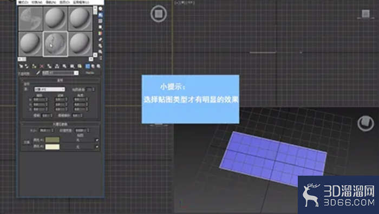This screenshot has width=379, height=214.
Task: Click the ViewCube in the perspective viewport
Action: click(x=365, y=123)
